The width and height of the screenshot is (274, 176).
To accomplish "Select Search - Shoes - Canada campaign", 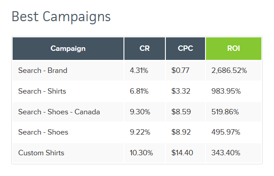I will coord(59,112).
